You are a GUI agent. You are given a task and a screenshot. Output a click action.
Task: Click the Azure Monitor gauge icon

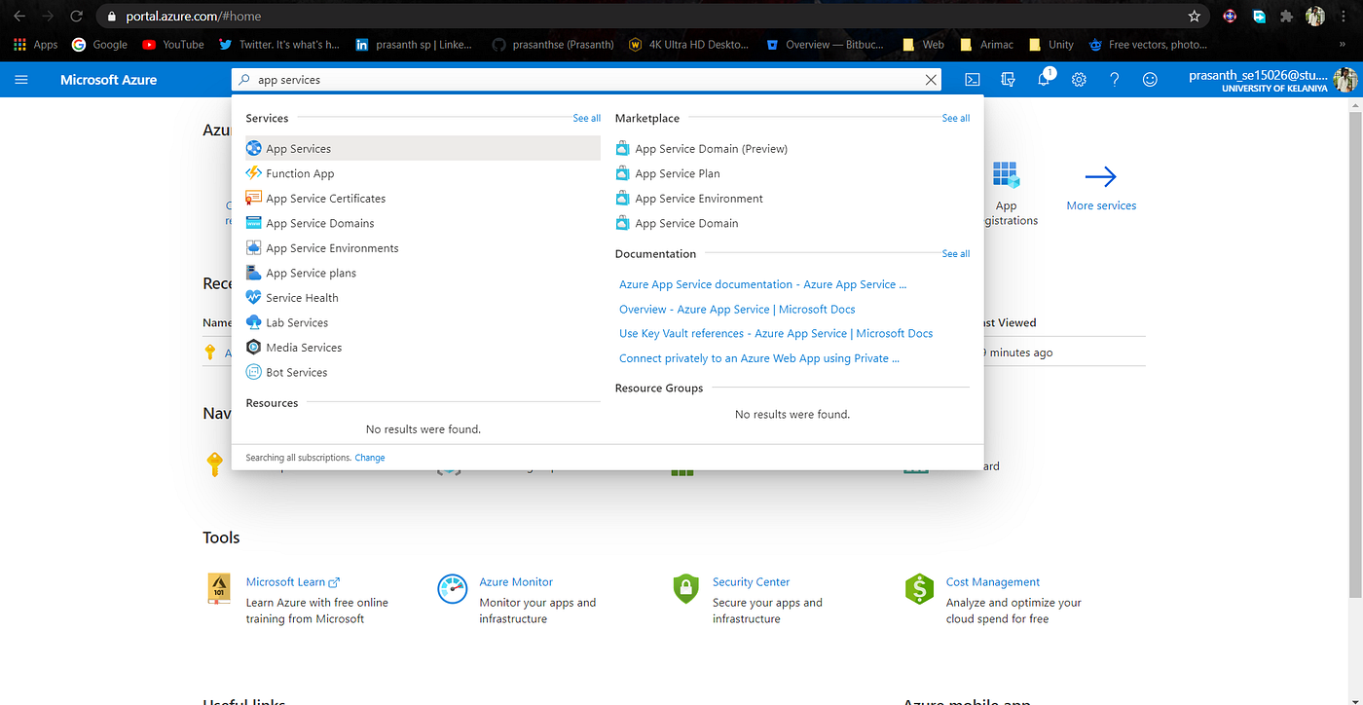[x=453, y=588]
